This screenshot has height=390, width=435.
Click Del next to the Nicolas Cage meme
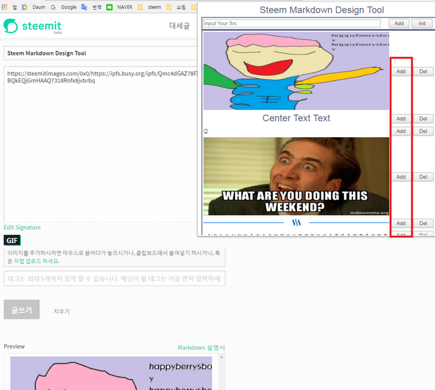click(x=423, y=177)
